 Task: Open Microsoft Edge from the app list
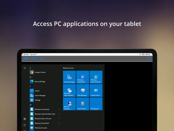[38, 82]
